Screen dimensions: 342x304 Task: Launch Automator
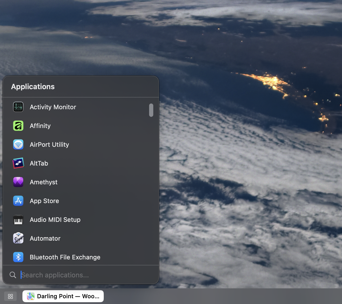(x=45, y=238)
